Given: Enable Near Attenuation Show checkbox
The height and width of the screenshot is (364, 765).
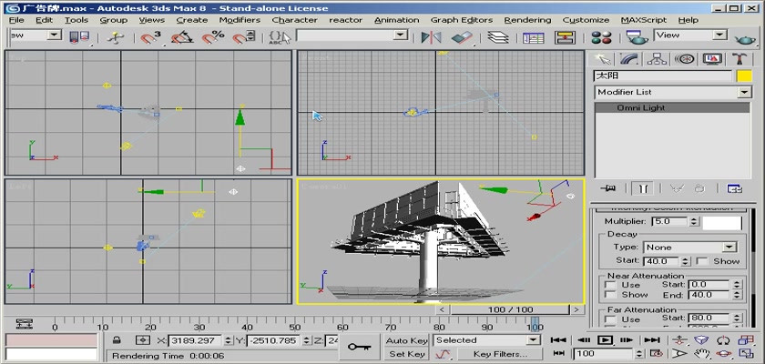Looking at the screenshot, I should pos(609,295).
